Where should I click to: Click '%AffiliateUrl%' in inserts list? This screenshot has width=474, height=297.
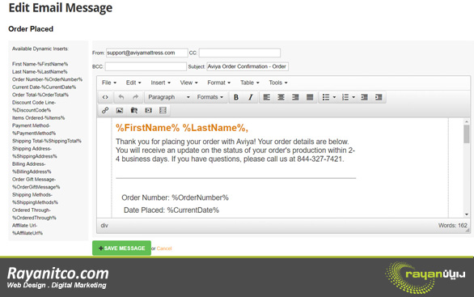[28, 233]
